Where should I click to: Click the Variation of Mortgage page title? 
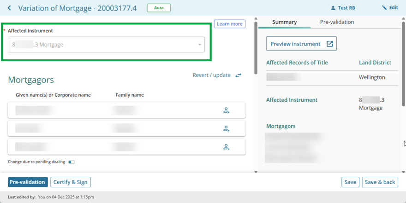78,8
